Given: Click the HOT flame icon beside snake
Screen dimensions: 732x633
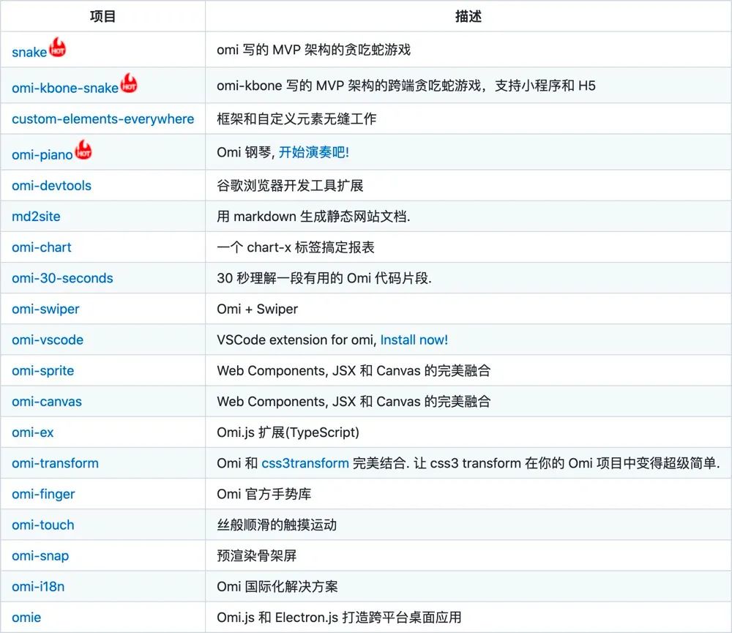Looking at the screenshot, I should point(57,47).
